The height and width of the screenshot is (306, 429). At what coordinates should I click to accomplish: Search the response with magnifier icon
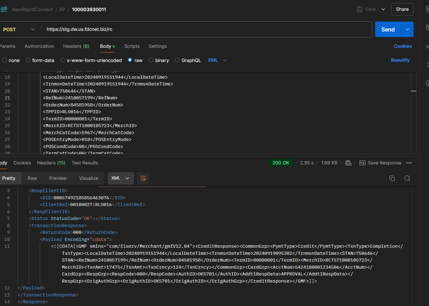click(x=407, y=178)
